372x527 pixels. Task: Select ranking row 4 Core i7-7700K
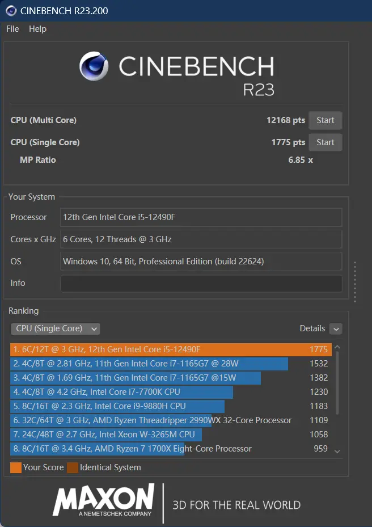[x=171, y=392]
